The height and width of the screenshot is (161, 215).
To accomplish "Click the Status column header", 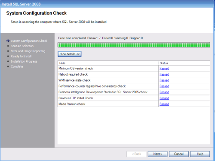I will click(184, 63).
